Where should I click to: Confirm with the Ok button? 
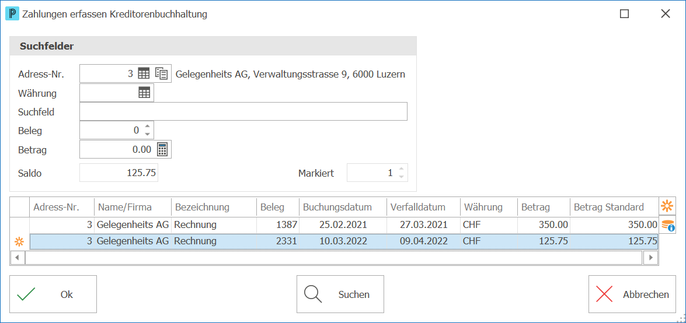click(53, 294)
